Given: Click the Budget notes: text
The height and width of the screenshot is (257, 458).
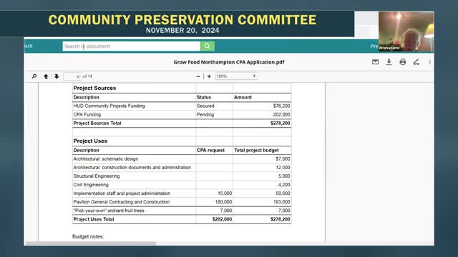Looking at the screenshot, I should (x=88, y=236).
